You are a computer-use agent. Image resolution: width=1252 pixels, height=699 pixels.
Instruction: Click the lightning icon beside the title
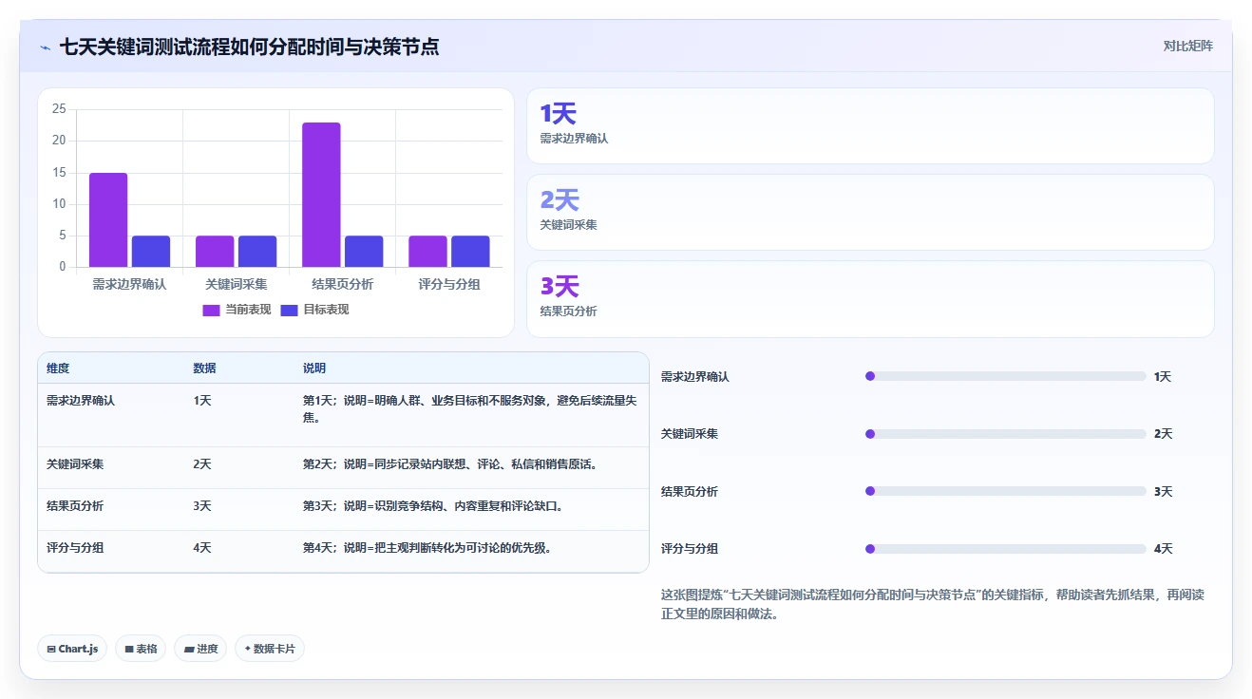click(45, 47)
